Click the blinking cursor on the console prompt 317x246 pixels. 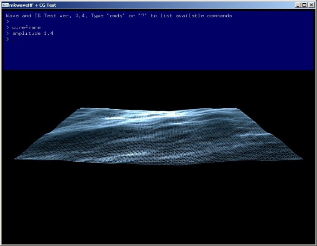click(x=14, y=40)
